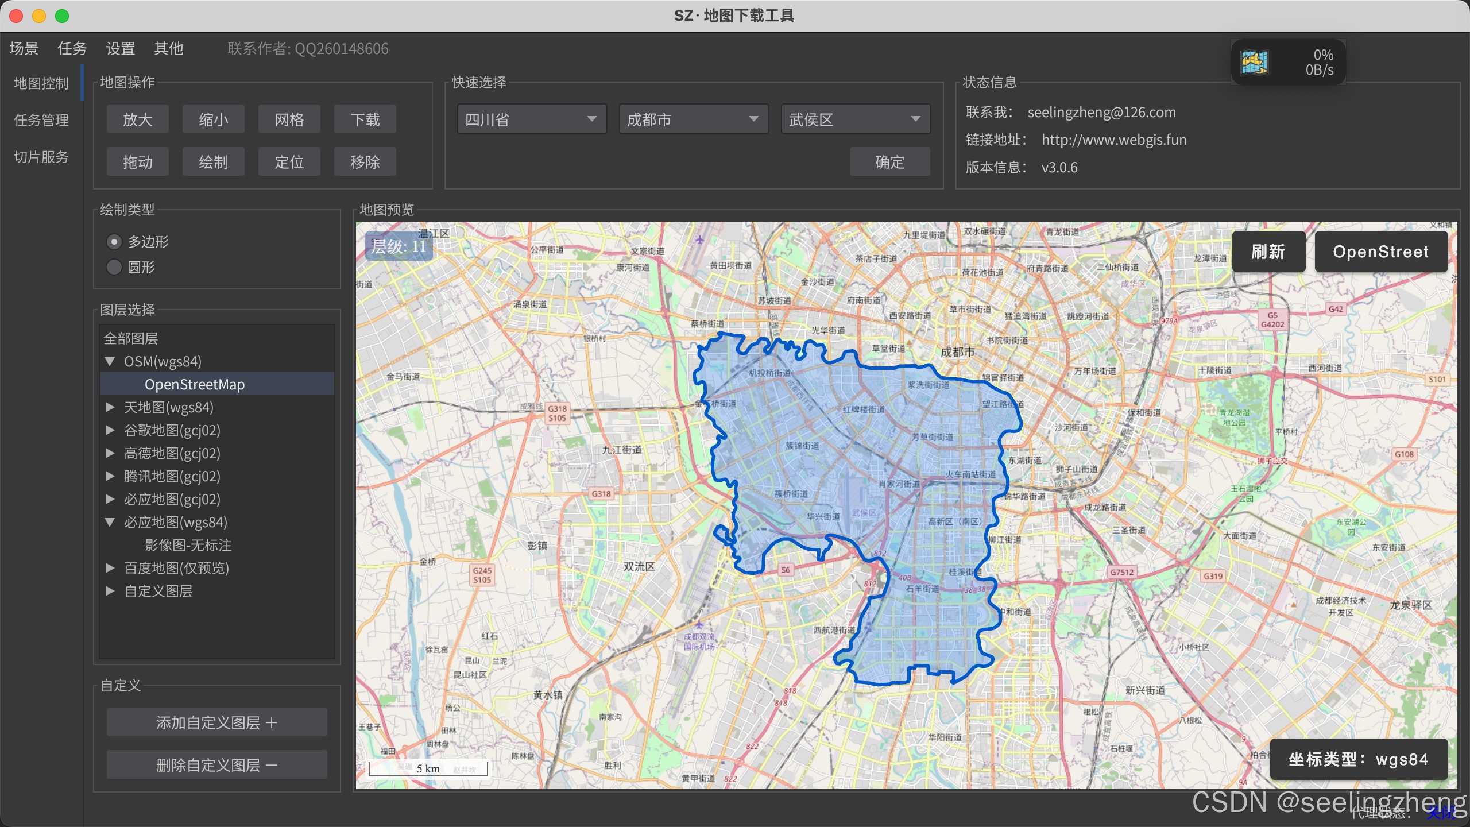Click the 刷新 button on the map

click(x=1268, y=252)
